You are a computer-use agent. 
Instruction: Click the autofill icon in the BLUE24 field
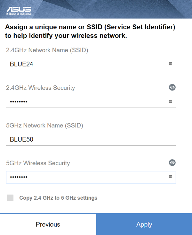click(171, 64)
